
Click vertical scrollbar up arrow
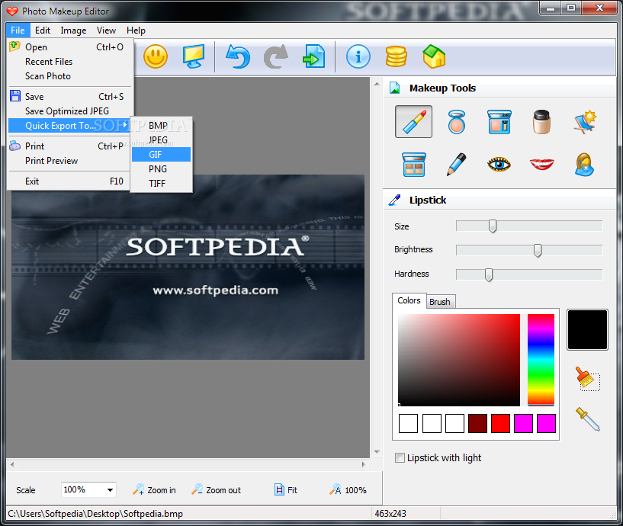[x=377, y=84]
